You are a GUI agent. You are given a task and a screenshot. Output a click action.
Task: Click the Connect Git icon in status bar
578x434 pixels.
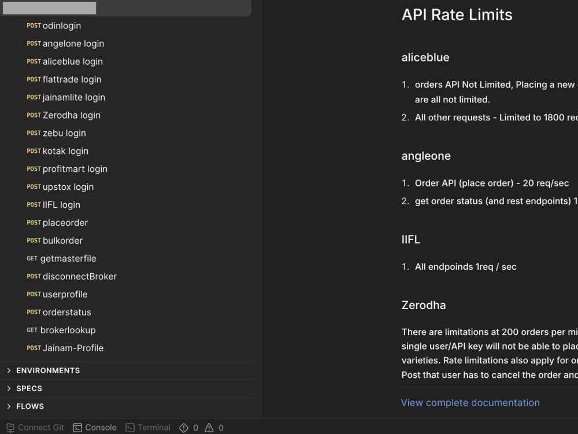[10, 428]
